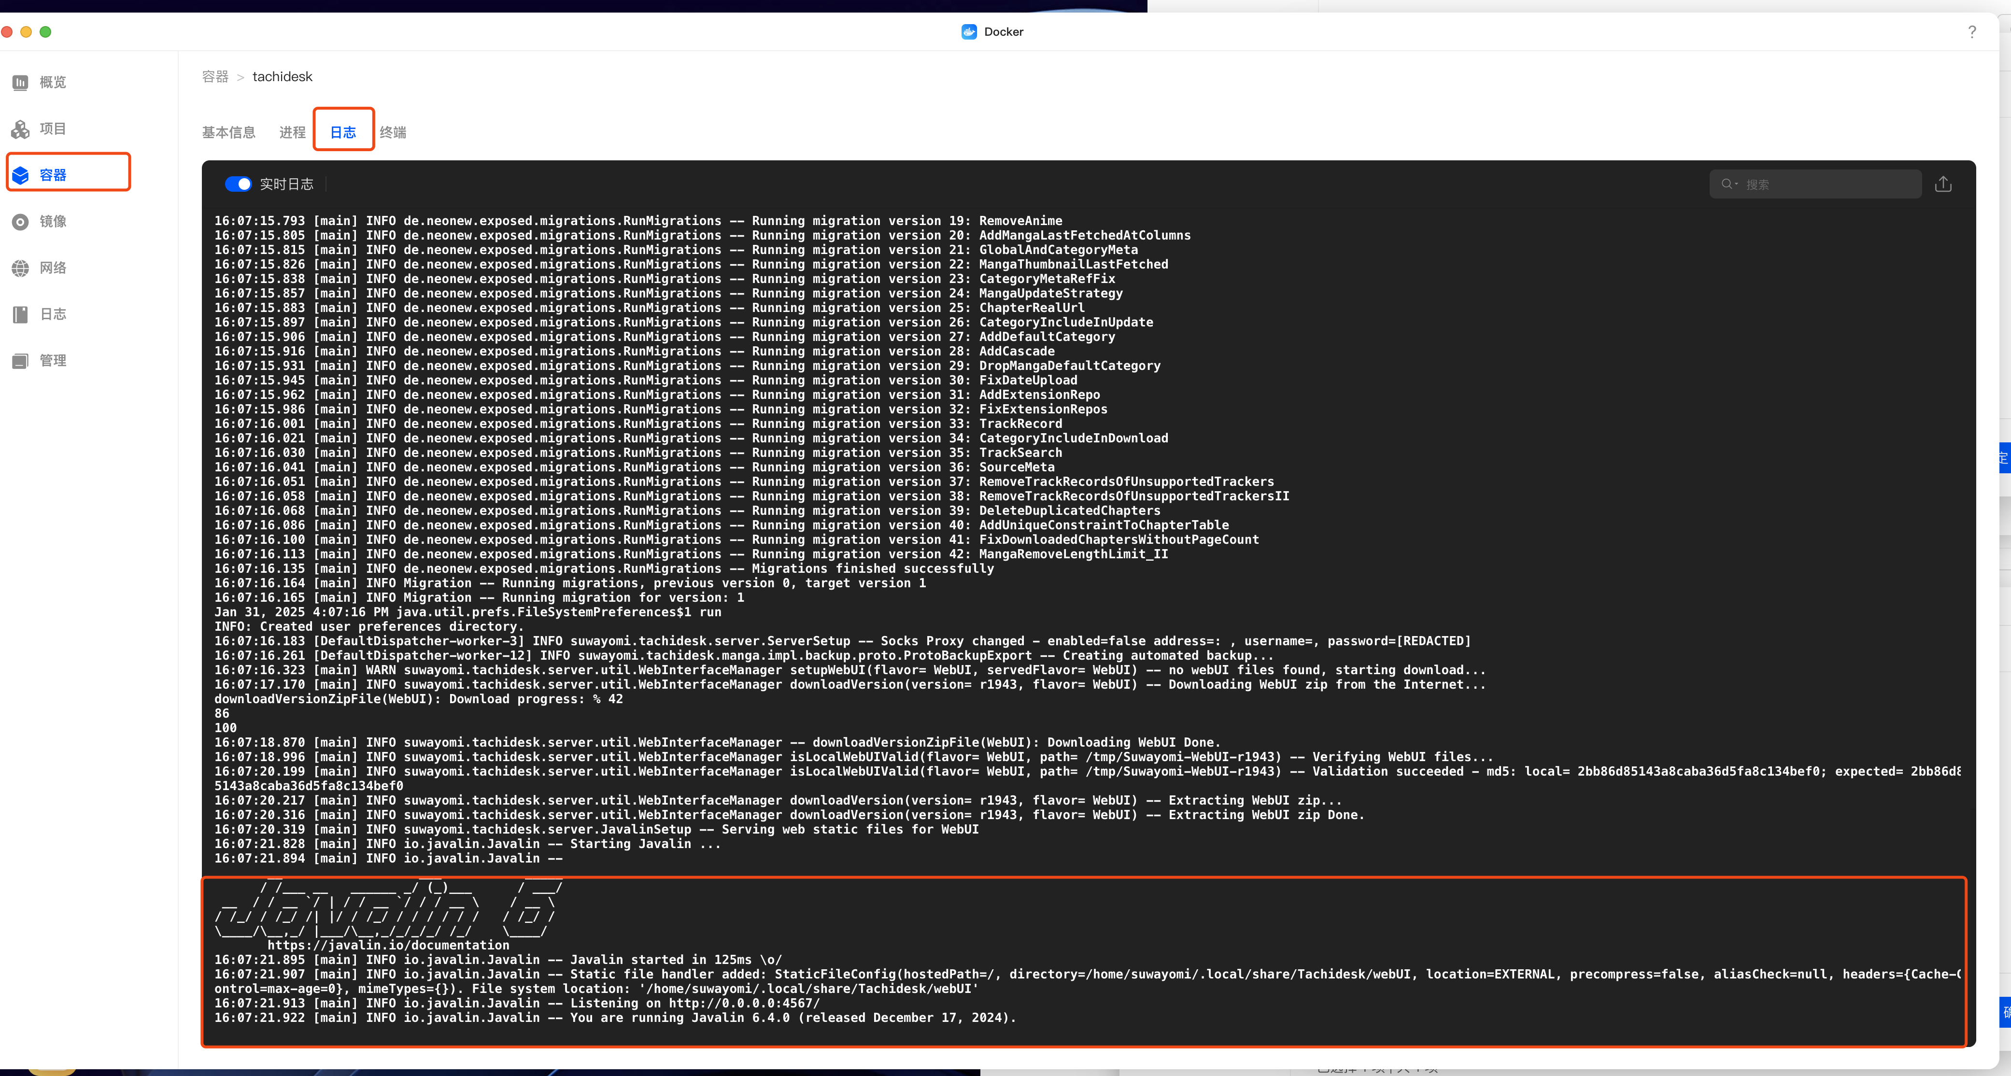
Task: Click the tachidesk breadcrumb label
Action: pyautogui.click(x=282, y=76)
